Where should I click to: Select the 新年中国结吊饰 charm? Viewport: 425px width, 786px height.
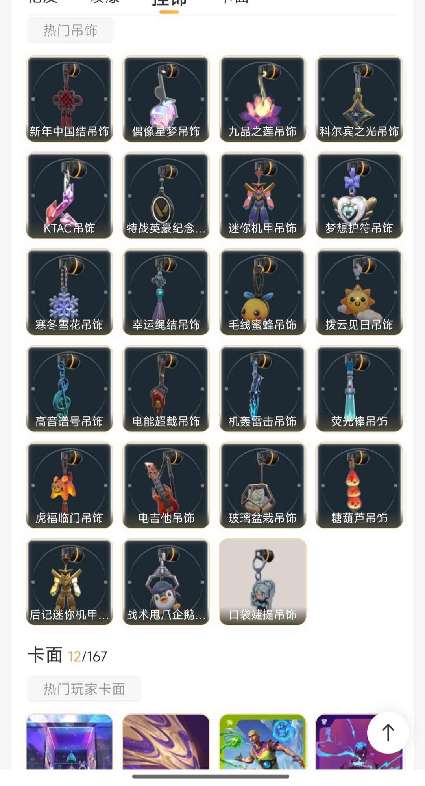pos(69,99)
